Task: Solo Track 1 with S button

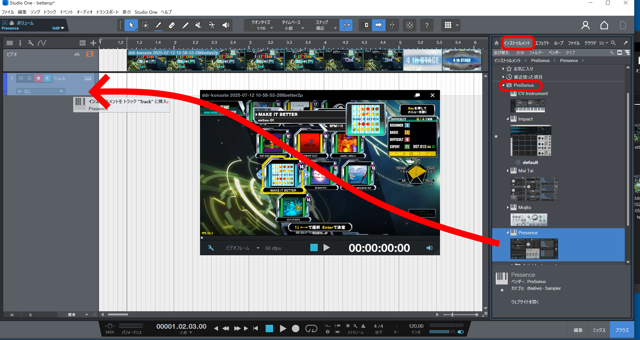Action: click(x=29, y=78)
